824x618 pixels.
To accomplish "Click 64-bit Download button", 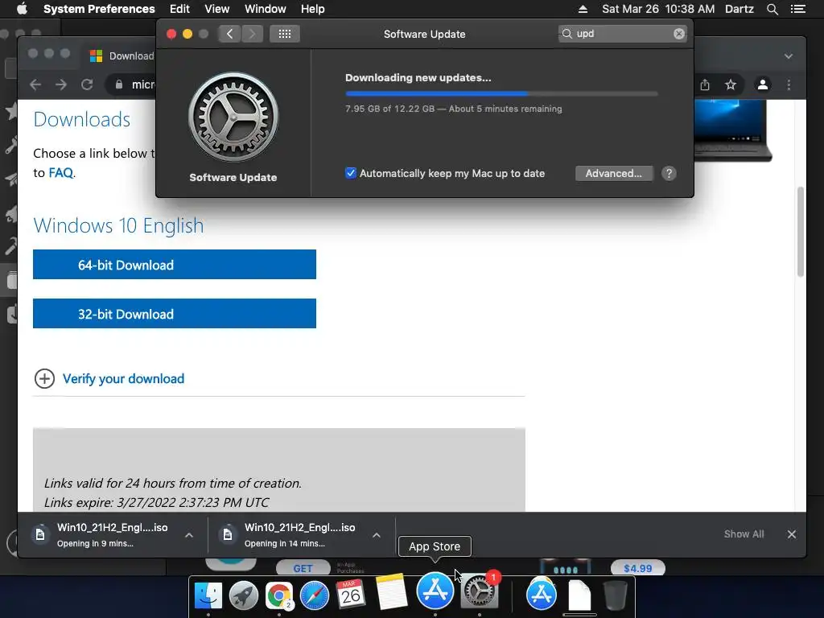I will tap(175, 264).
